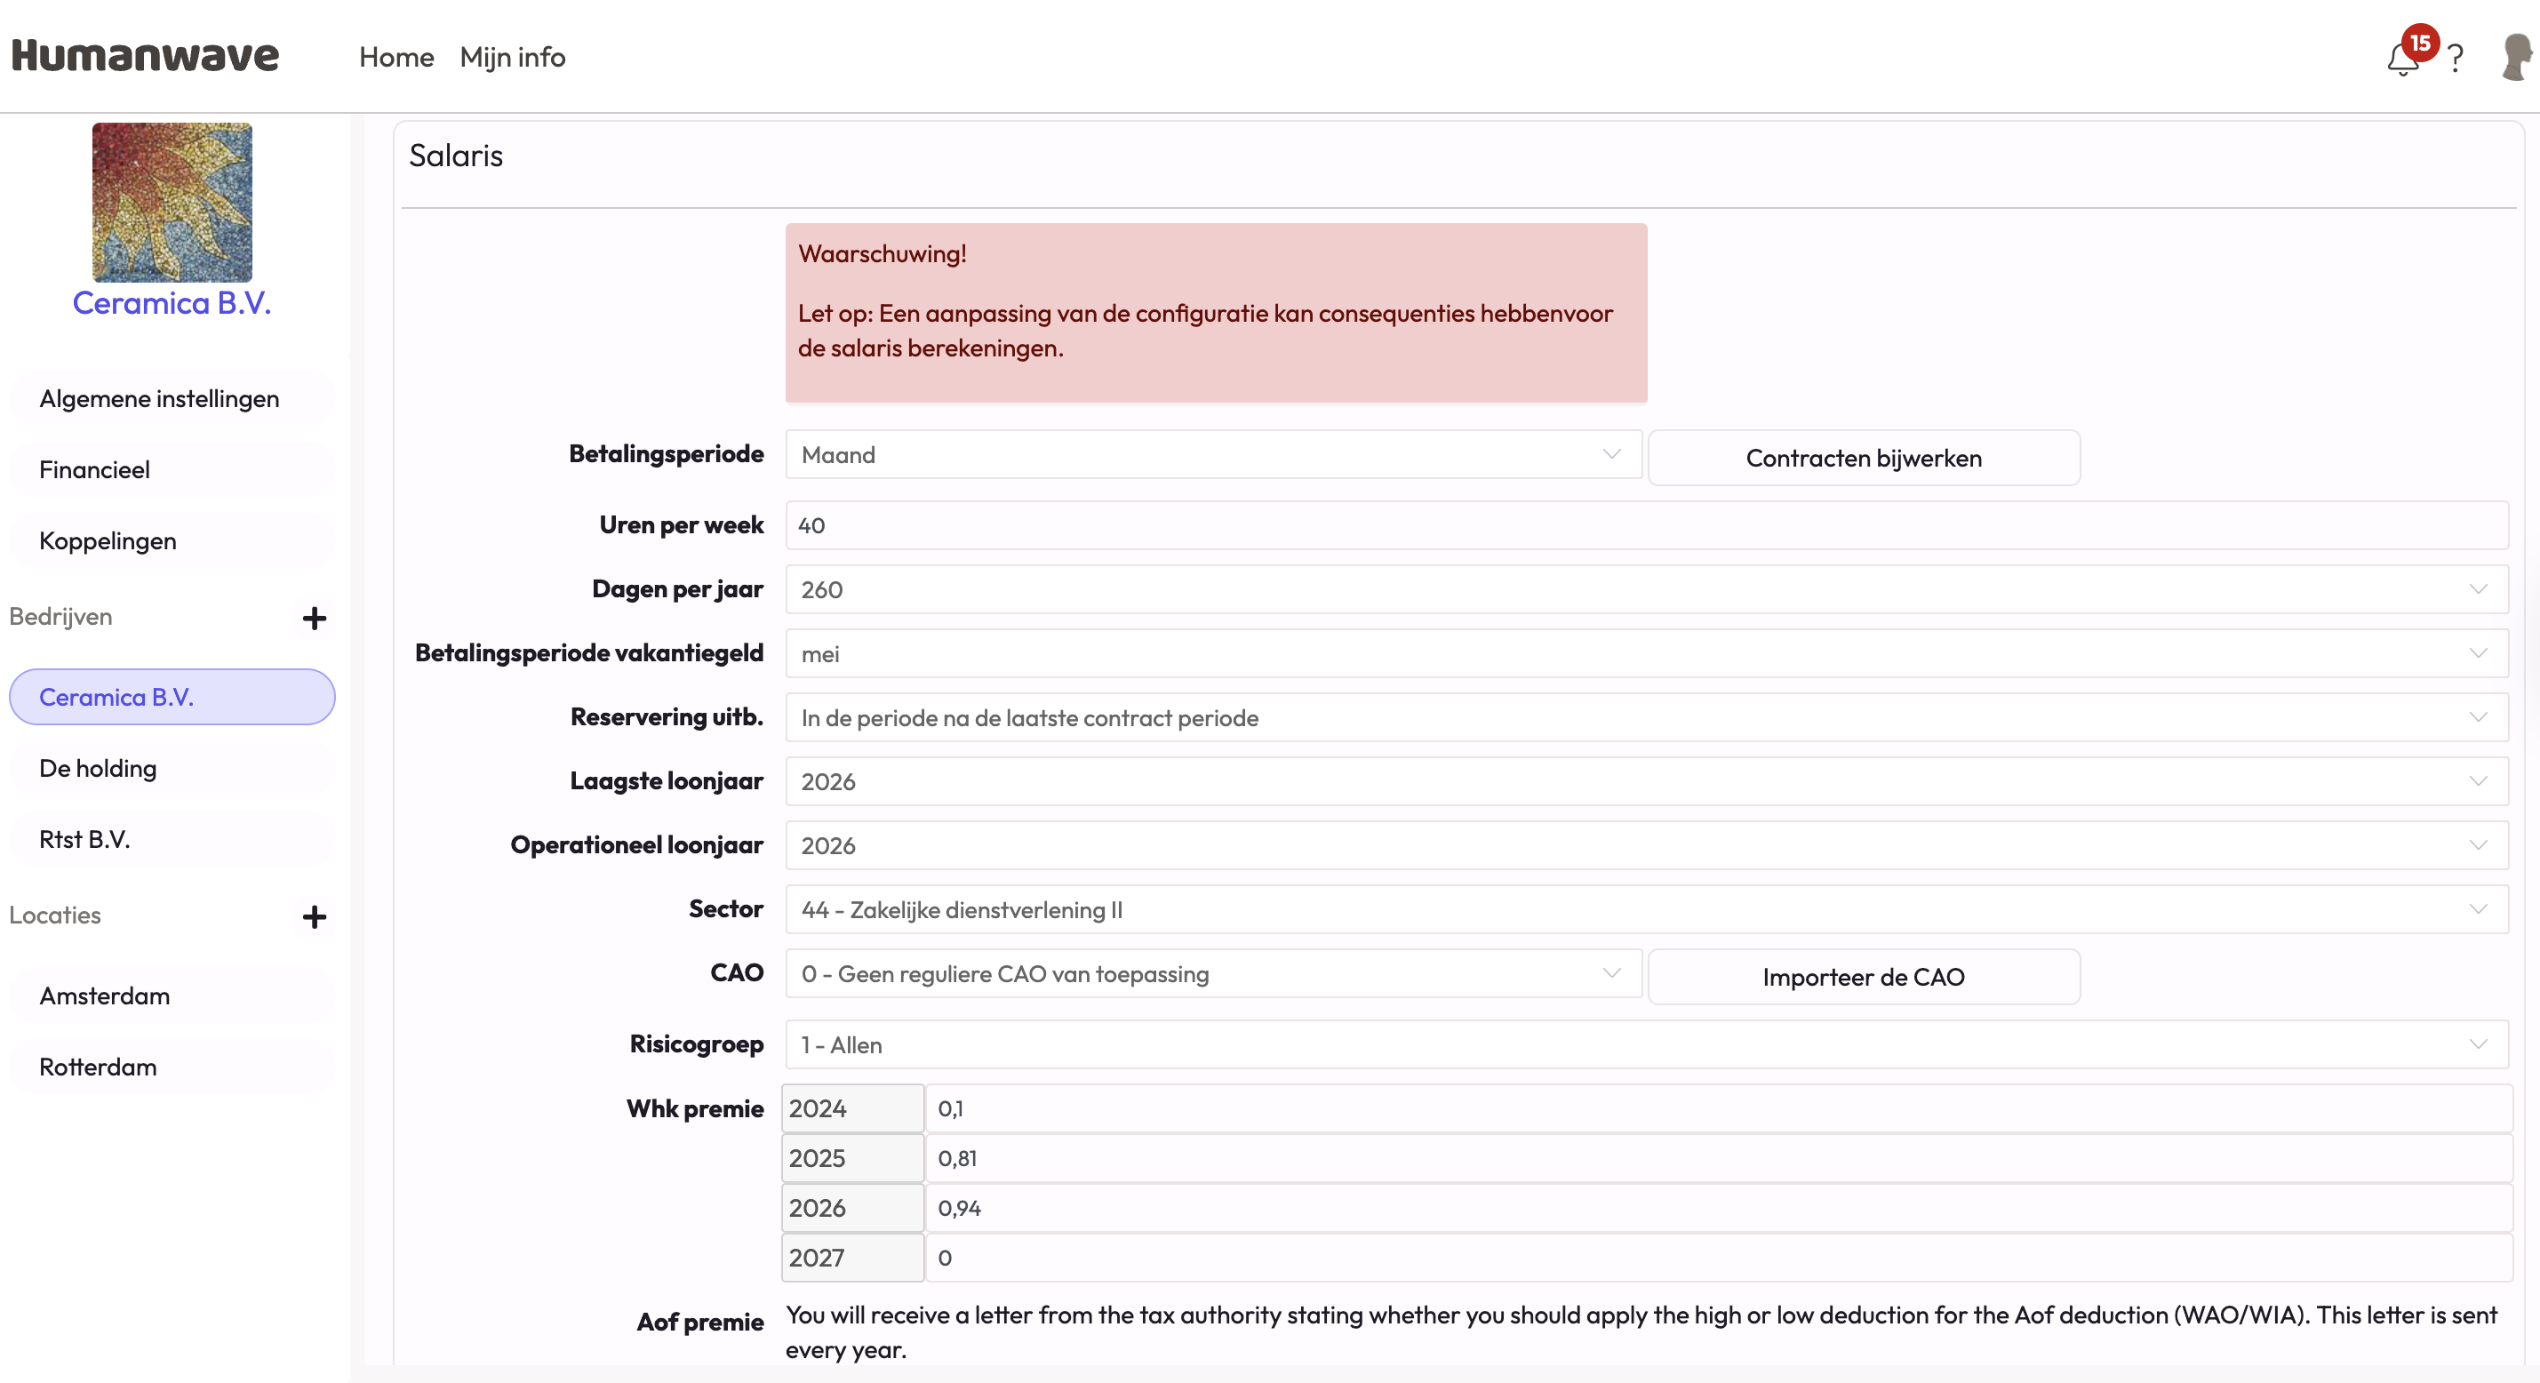Open the Risicogroep dropdown

tap(1645, 1044)
